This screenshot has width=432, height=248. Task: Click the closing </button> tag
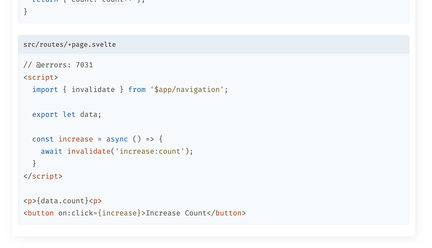pos(226,213)
